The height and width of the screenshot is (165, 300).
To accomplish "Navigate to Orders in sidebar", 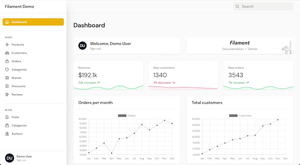I will pyautogui.click(x=16, y=61).
